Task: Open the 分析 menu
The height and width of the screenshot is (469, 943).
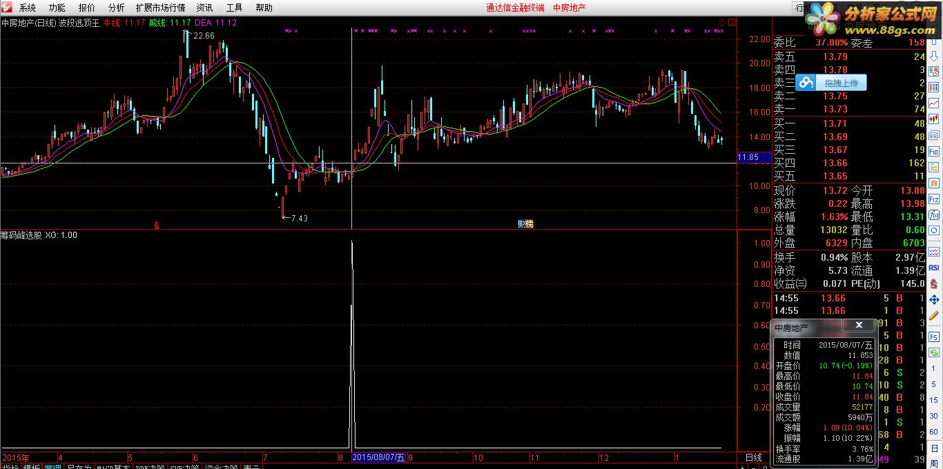Action: 116,8
